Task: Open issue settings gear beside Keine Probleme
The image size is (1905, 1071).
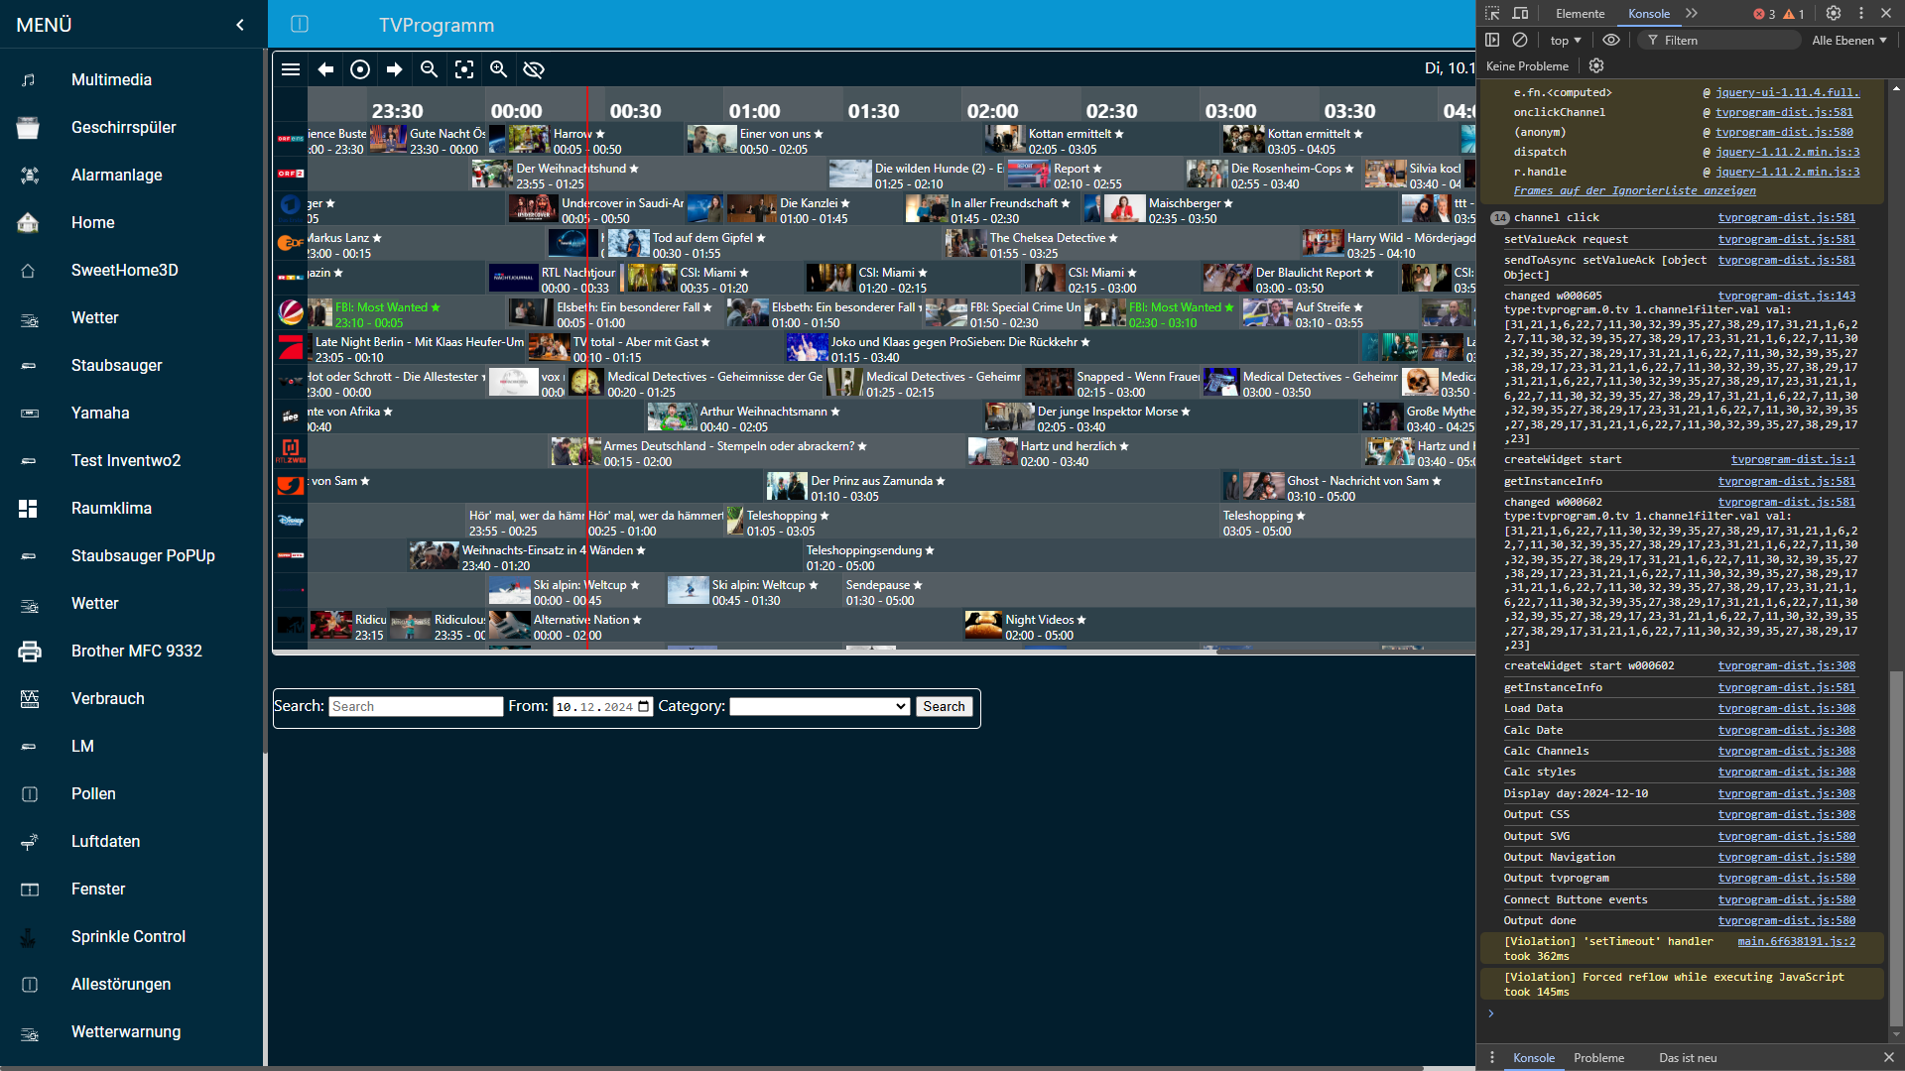Action: 1596,65
